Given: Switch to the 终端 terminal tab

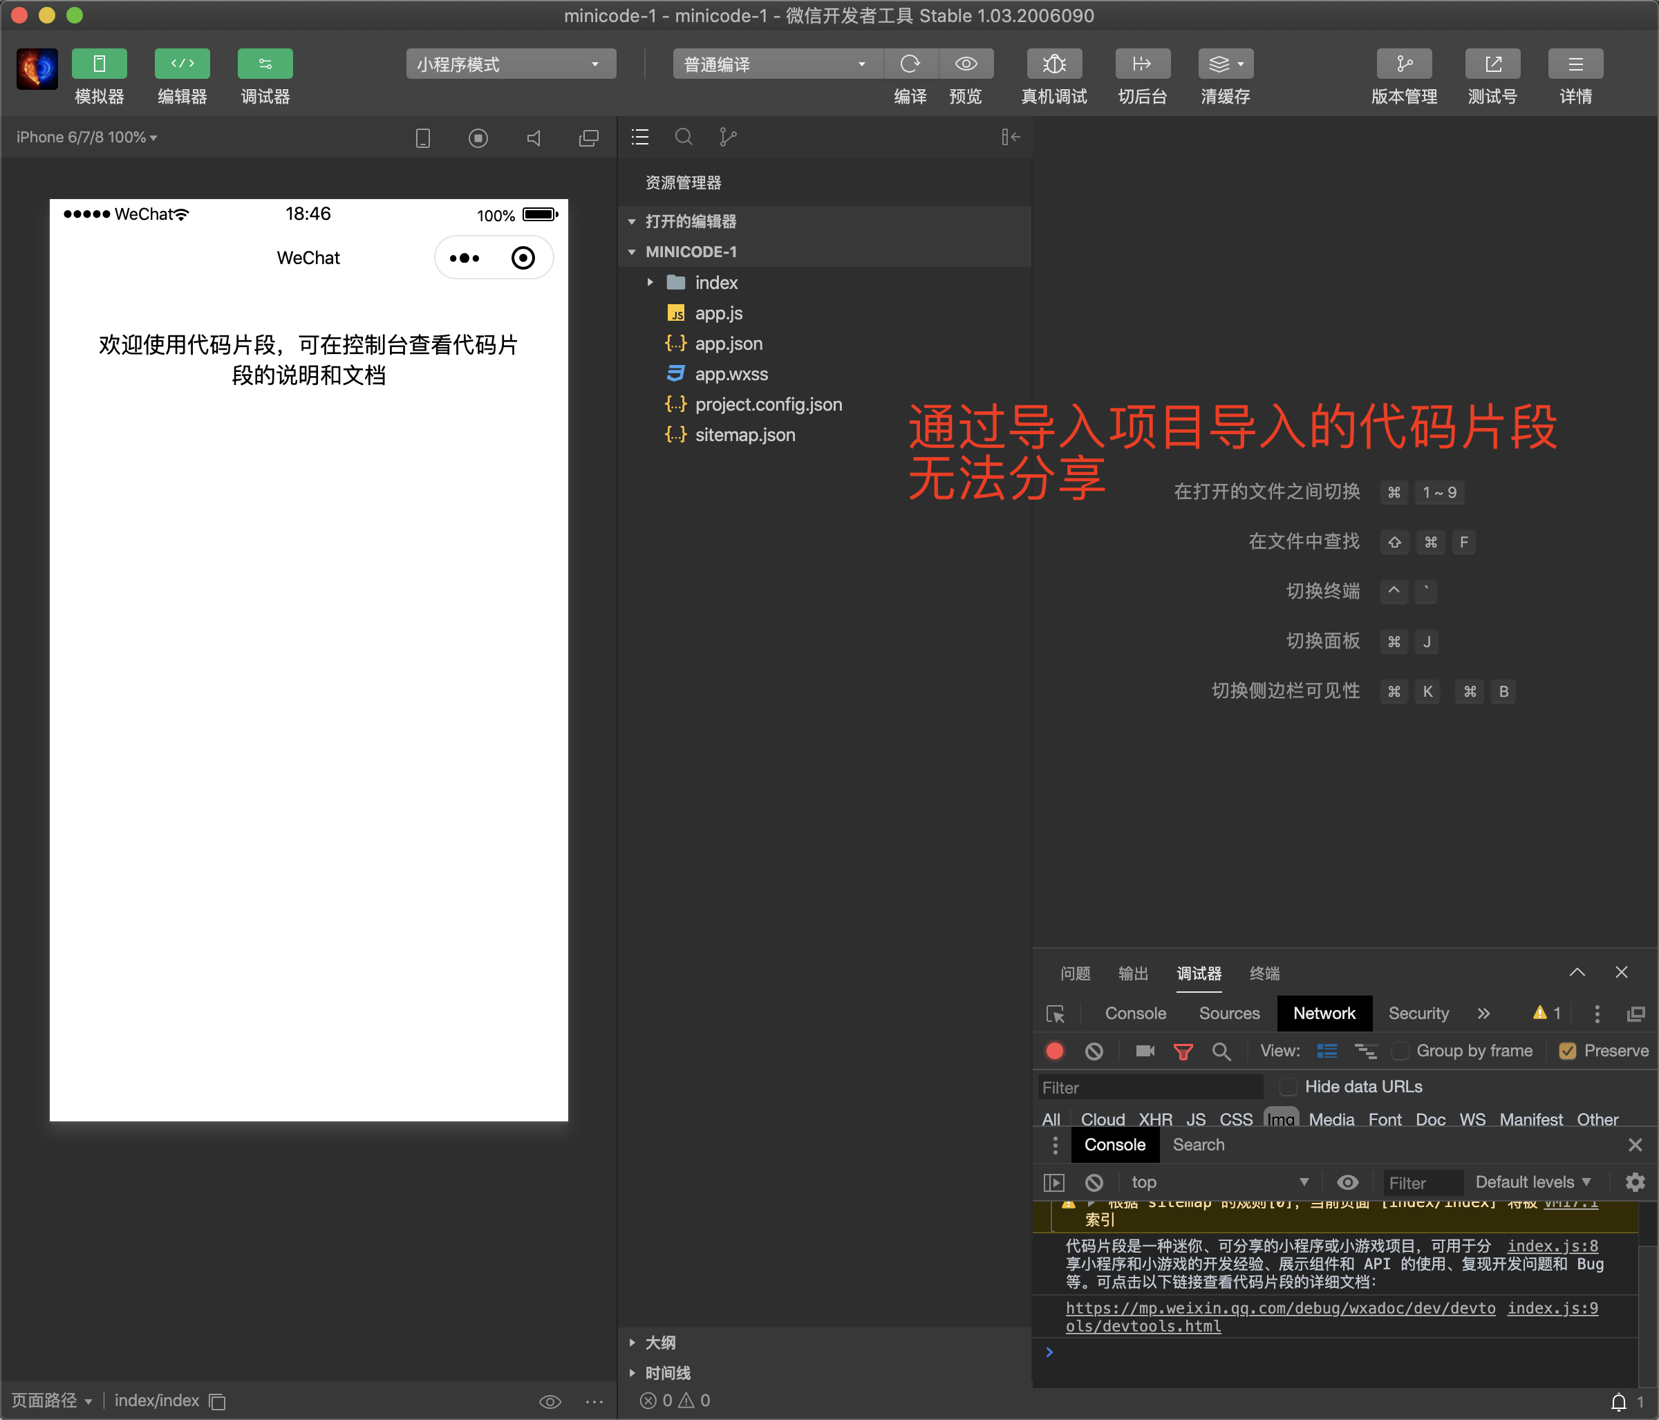Looking at the screenshot, I should click(1264, 973).
